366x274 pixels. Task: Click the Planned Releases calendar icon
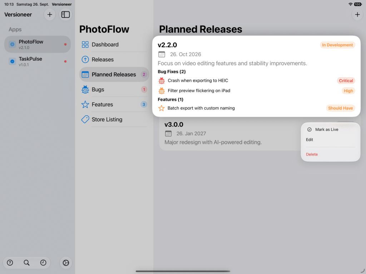pyautogui.click(x=85, y=75)
